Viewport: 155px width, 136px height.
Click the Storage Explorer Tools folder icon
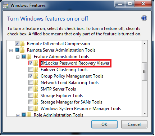(x=36, y=96)
